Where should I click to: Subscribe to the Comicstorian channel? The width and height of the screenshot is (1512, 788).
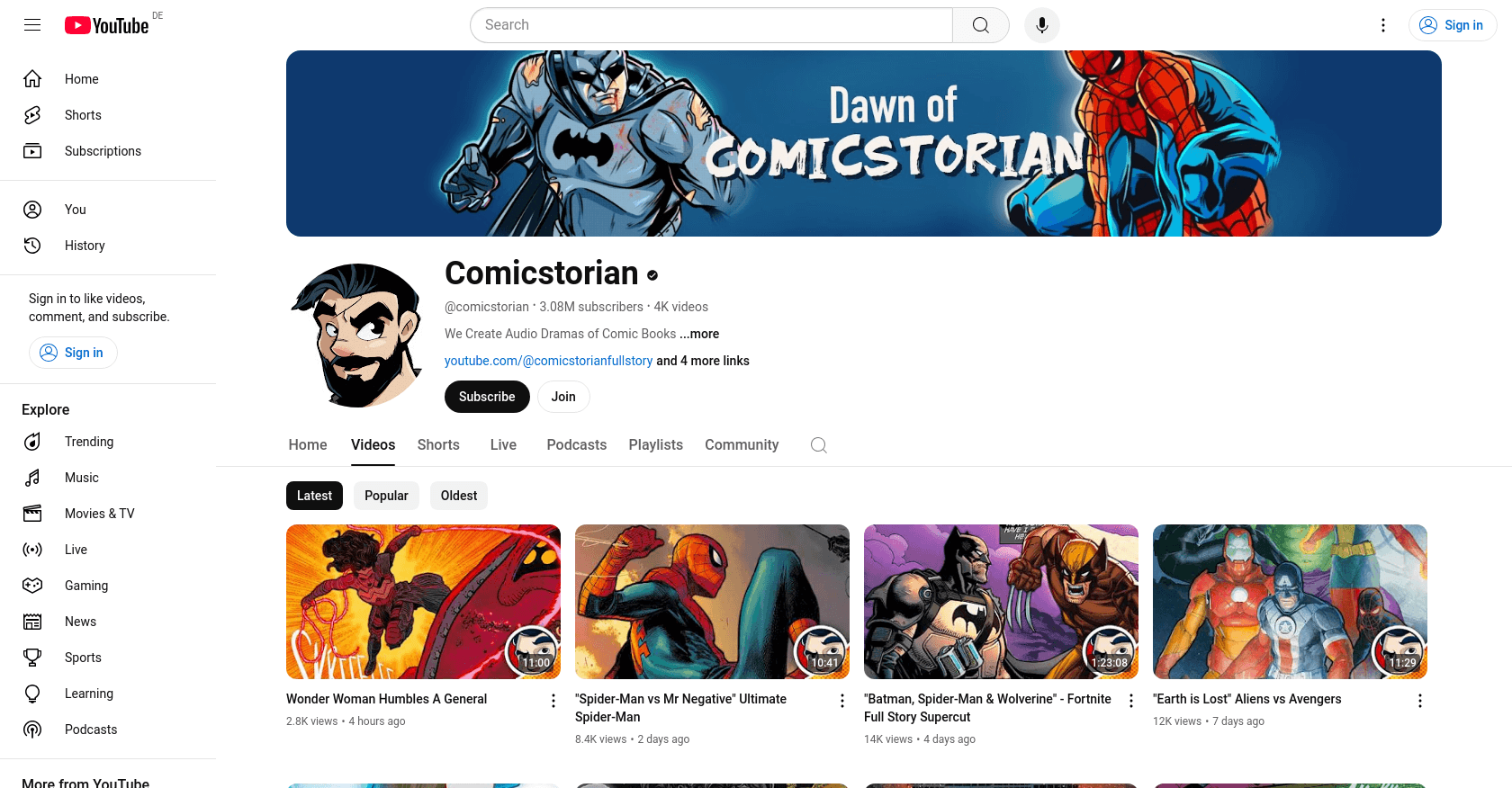tap(487, 397)
